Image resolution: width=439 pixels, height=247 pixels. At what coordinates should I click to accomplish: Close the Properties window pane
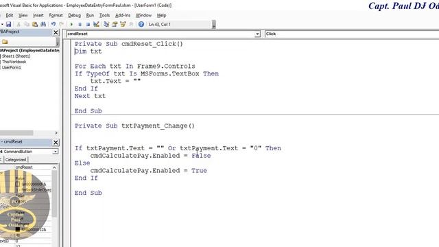pyautogui.click(x=56, y=142)
